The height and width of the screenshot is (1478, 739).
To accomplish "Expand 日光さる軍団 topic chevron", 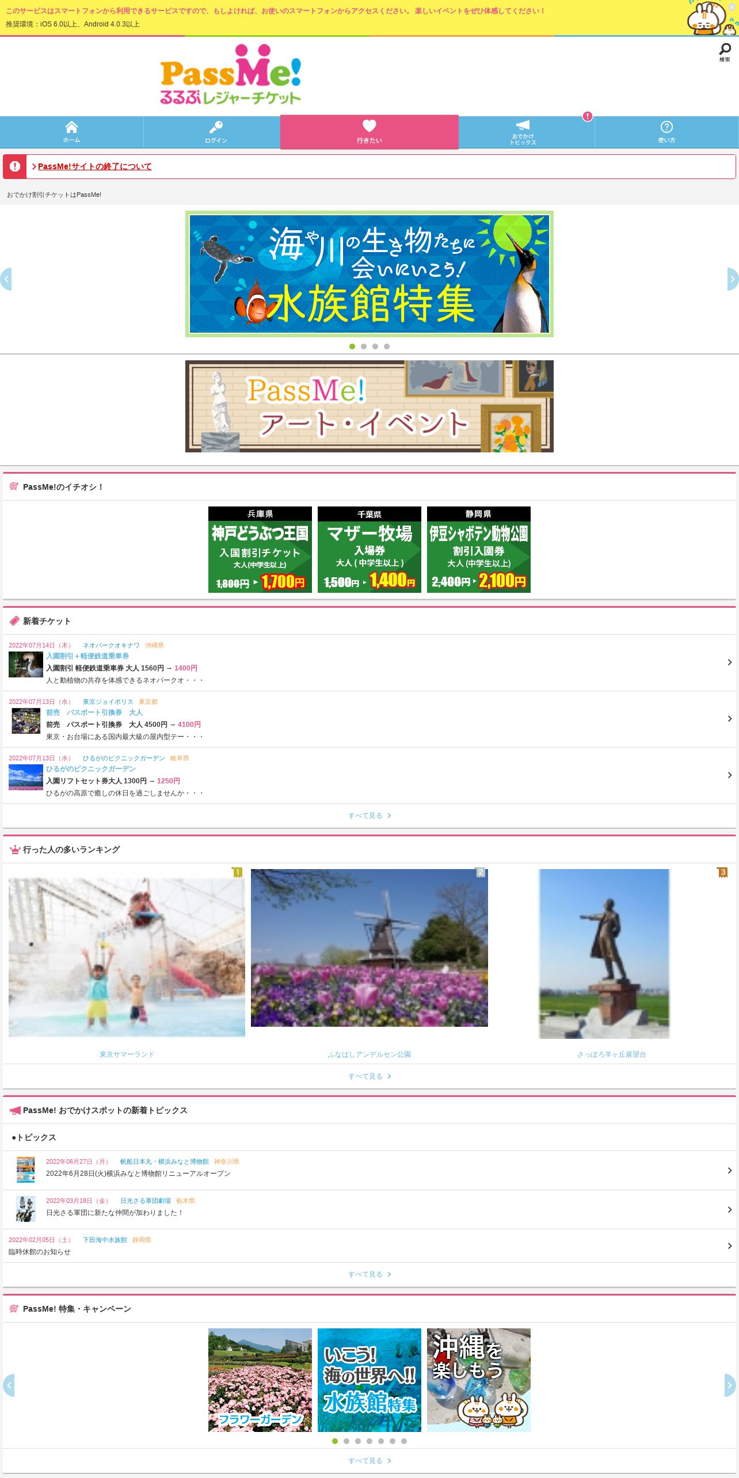I will coord(729,1210).
